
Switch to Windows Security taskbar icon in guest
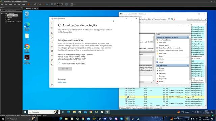(x=107, y=112)
